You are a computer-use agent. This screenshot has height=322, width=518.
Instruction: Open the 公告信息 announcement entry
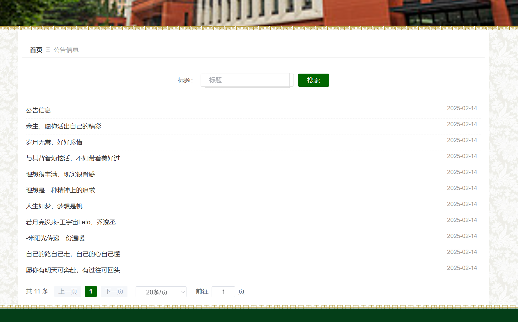pos(38,110)
